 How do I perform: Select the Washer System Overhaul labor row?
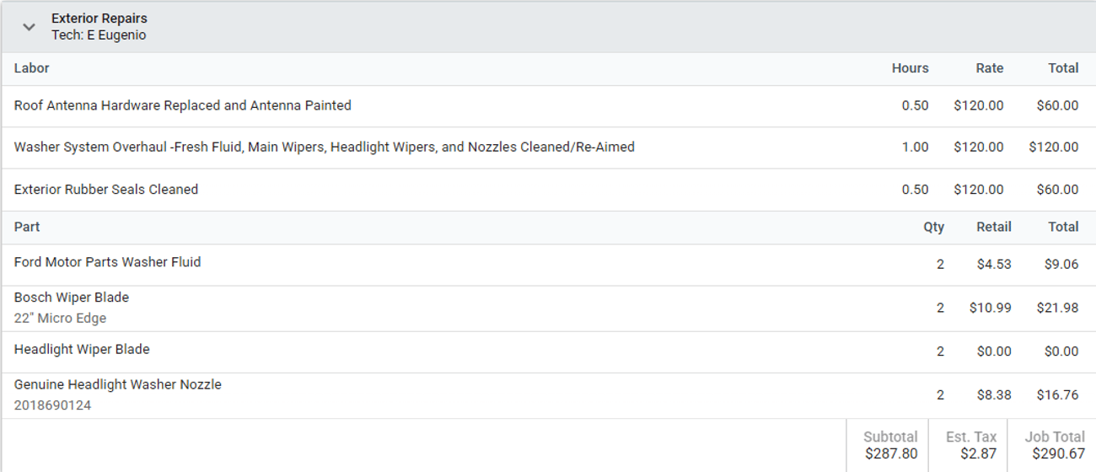[x=548, y=147]
